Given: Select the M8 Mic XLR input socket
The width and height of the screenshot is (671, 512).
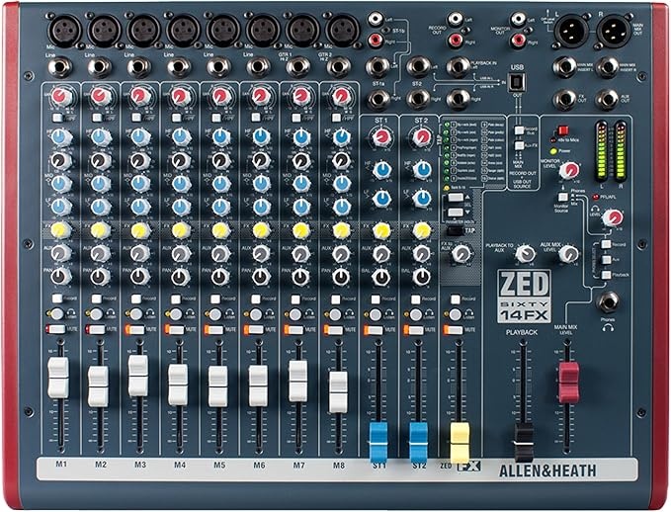Looking at the screenshot, I should point(342,30).
